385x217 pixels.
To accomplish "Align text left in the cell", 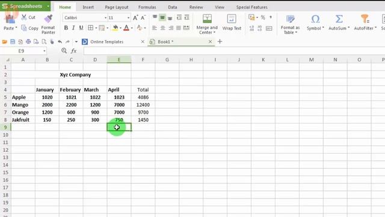I will (155, 28).
